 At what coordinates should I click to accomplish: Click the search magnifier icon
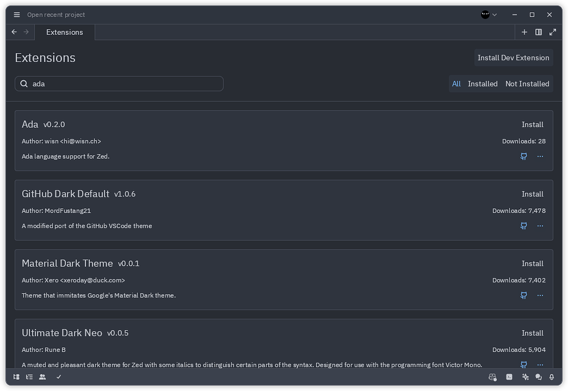point(24,84)
